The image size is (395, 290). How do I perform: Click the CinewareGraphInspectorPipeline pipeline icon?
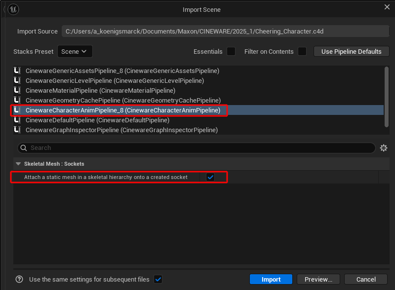pos(18,130)
